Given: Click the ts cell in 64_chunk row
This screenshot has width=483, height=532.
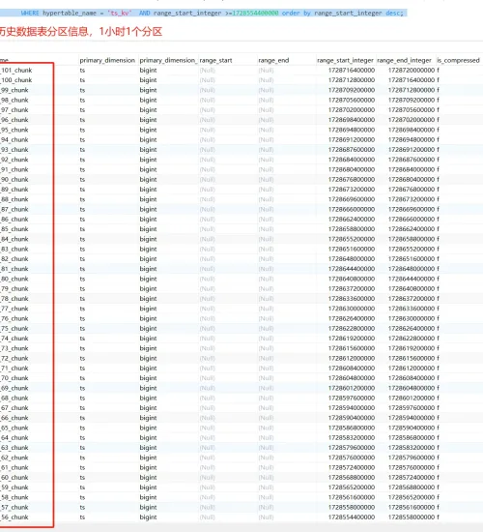Looking at the screenshot, I should 82,437.
